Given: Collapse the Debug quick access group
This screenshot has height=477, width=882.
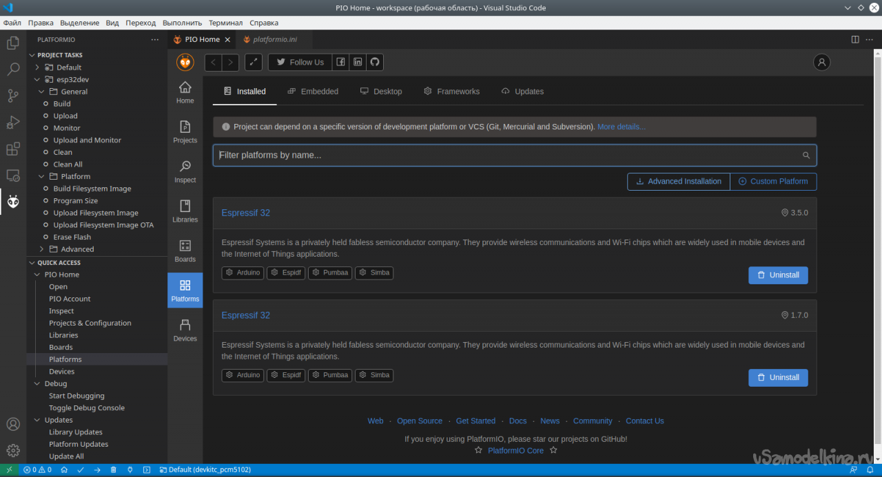Looking at the screenshot, I should tap(37, 383).
